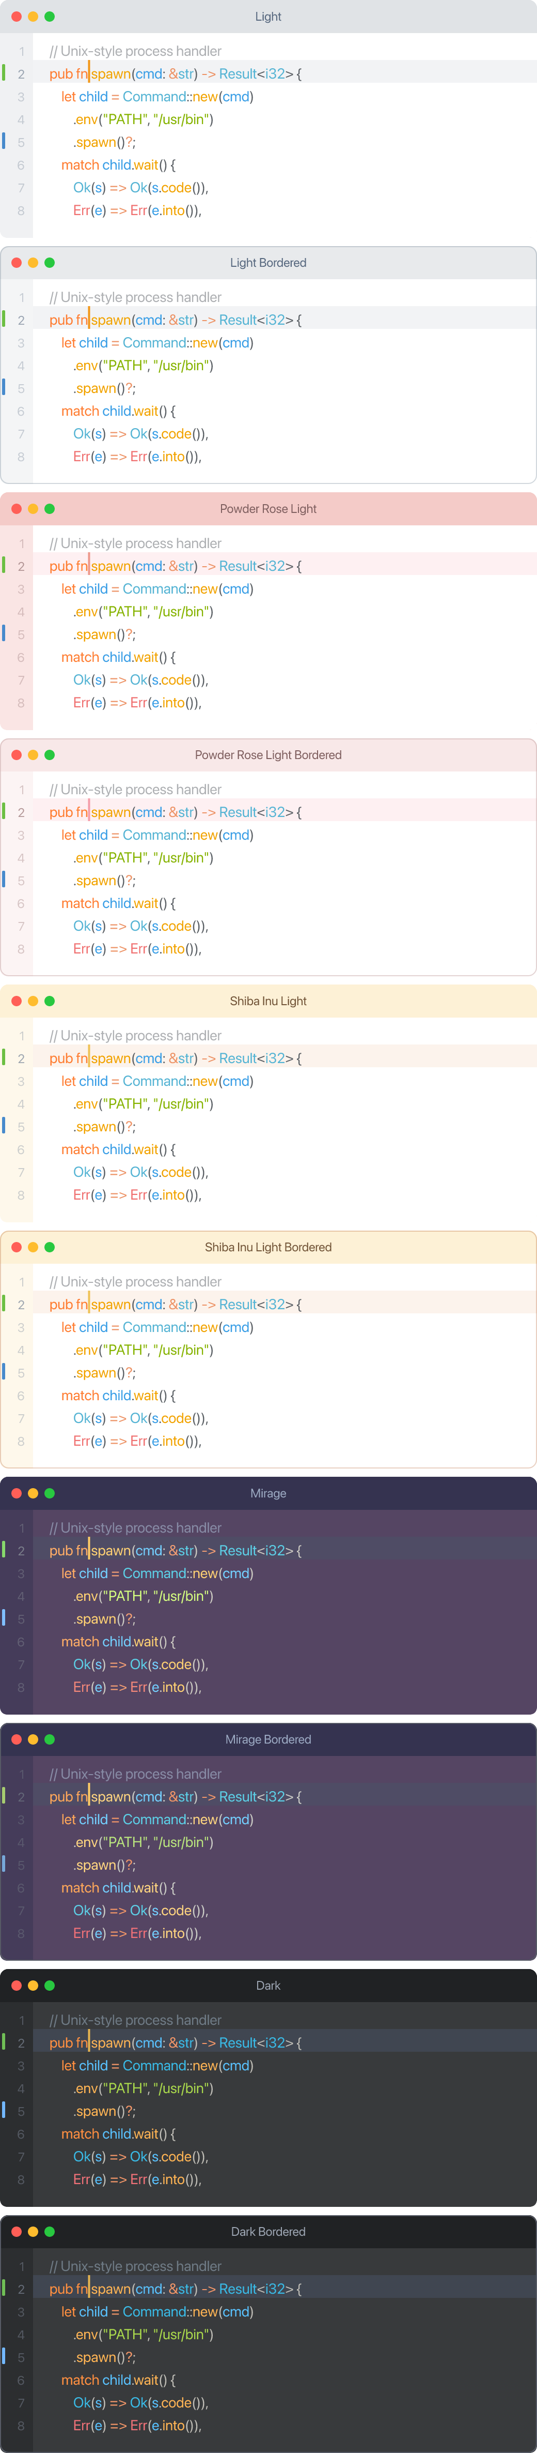
Task: Click green change marker beside line 2, Mirage Bordered
Action: 4,1796
